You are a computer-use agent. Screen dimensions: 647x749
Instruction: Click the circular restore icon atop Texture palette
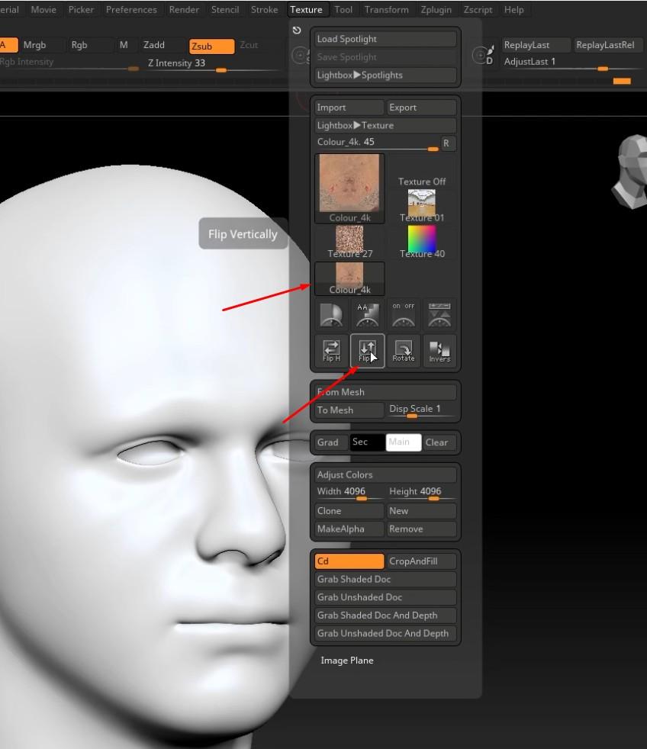click(297, 30)
